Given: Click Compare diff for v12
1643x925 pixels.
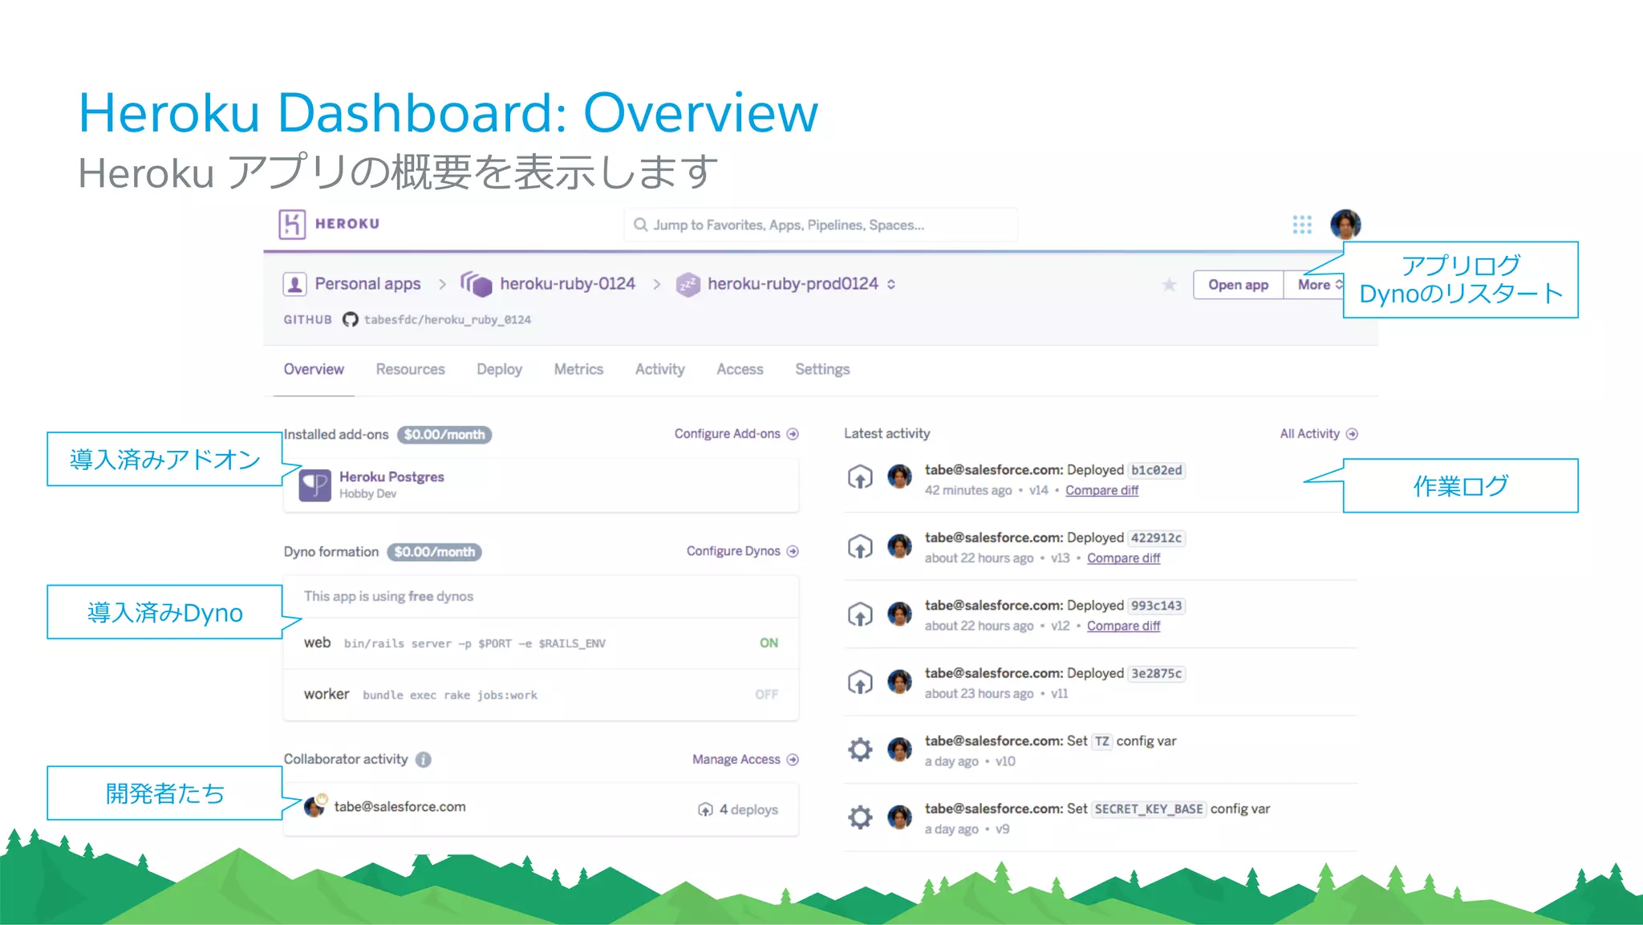Looking at the screenshot, I should (1123, 626).
